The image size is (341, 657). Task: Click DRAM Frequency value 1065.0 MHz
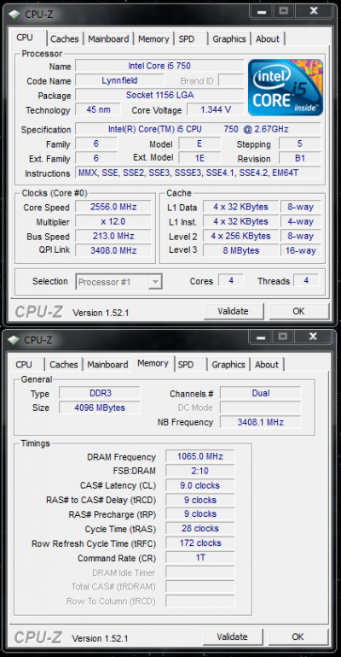[200, 456]
